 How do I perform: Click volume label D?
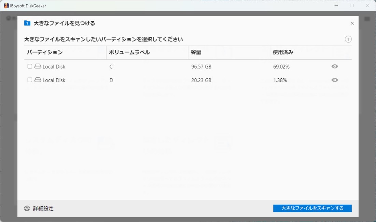111,80
